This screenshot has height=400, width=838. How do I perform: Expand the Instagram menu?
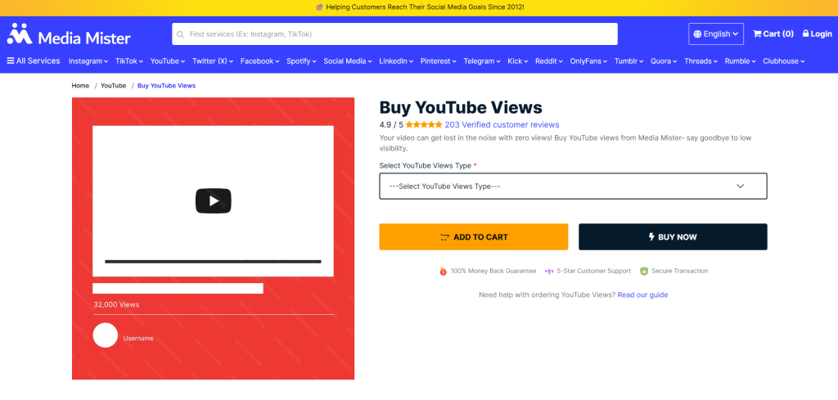pyautogui.click(x=88, y=61)
